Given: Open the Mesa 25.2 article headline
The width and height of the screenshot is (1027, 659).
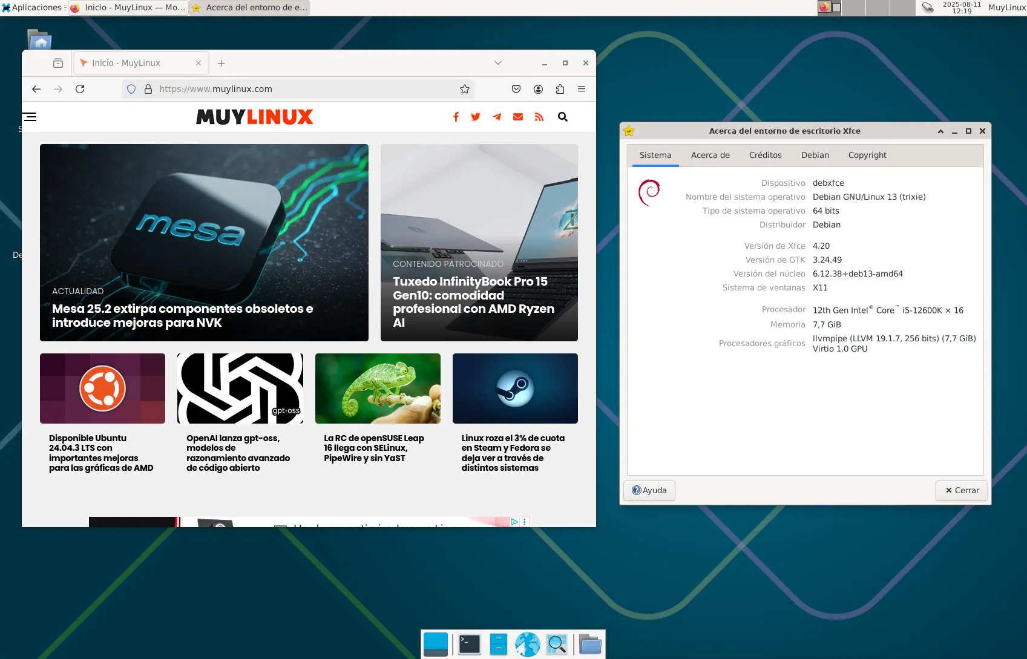Looking at the screenshot, I should [x=182, y=315].
